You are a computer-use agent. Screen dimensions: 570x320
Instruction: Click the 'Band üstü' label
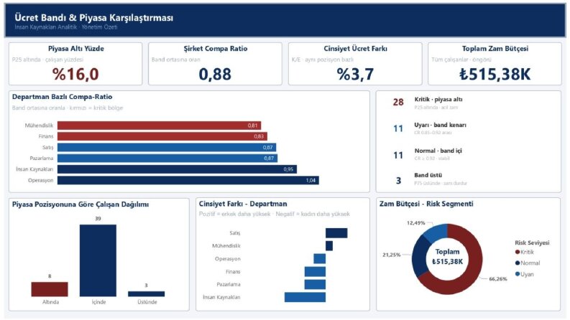(x=428, y=175)
